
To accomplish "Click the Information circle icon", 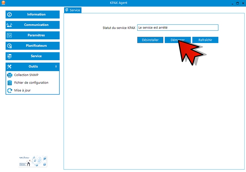I will (x=9, y=15).
